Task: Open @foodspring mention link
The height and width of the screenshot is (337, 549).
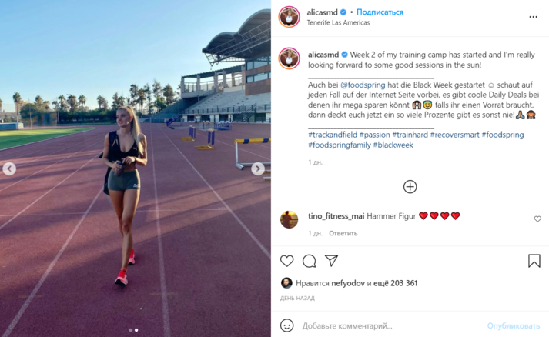Action: click(363, 85)
